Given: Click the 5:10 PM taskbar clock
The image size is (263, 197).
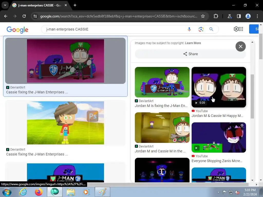Looking at the screenshot, I should [x=250, y=192].
